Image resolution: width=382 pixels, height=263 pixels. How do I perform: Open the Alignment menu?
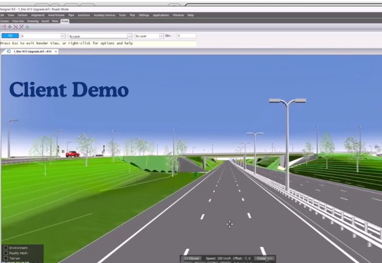pos(38,15)
